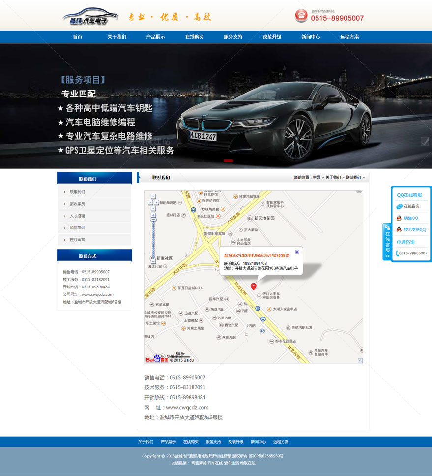The width and height of the screenshot is (432, 476).
Task: Open the 新闻中心 navigation menu item
Action: (x=311, y=37)
